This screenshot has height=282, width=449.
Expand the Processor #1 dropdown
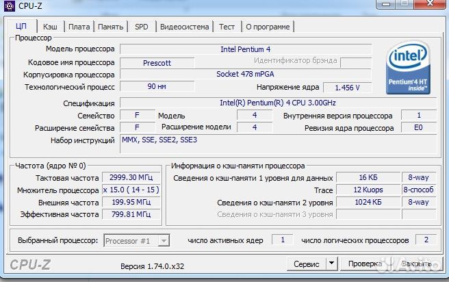pos(164,241)
